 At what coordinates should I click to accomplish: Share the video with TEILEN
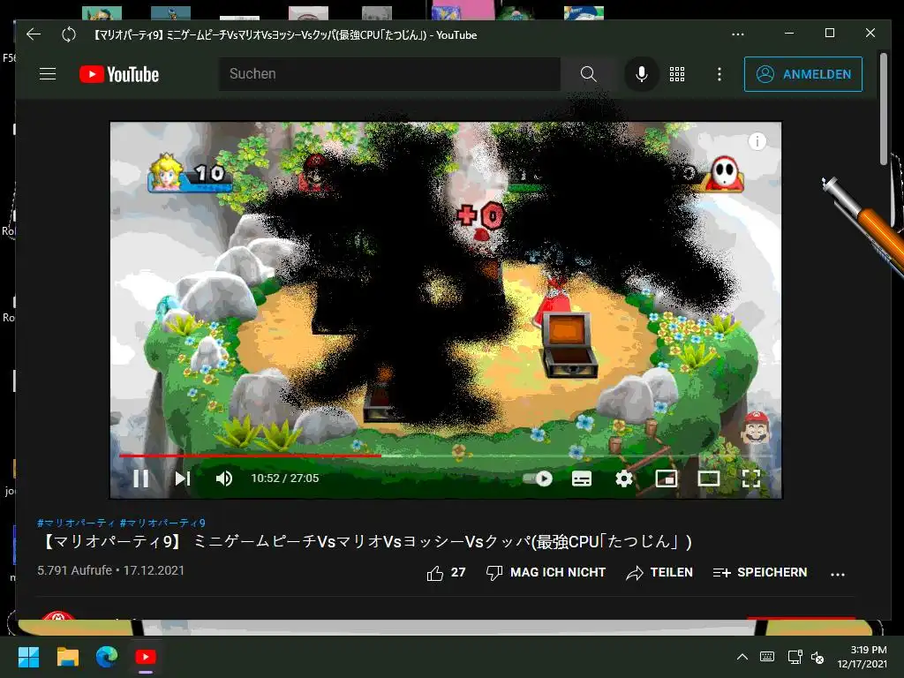pos(659,572)
